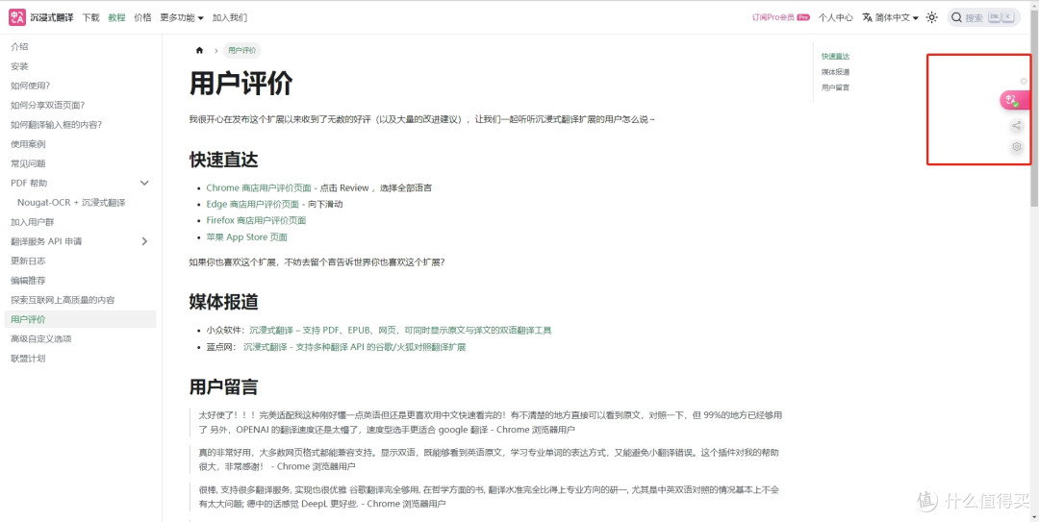Viewport: 1039px width, 522px height.
Task: Click the 快速直达 section heading
Action: coord(223,160)
